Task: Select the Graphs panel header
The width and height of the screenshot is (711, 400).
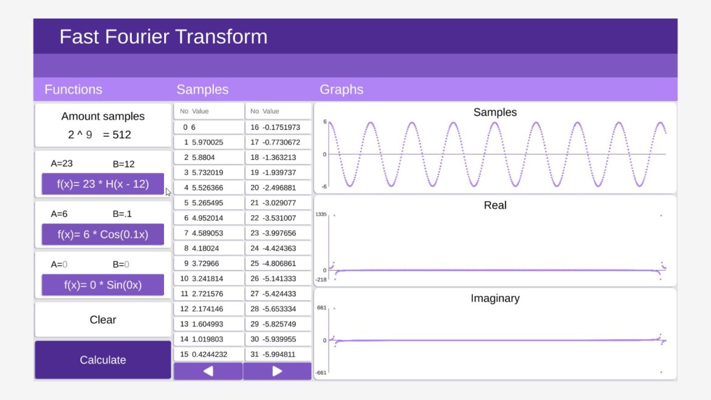Action: (342, 89)
